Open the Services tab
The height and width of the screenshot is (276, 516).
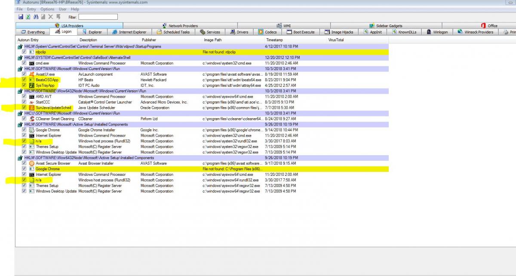click(210, 32)
